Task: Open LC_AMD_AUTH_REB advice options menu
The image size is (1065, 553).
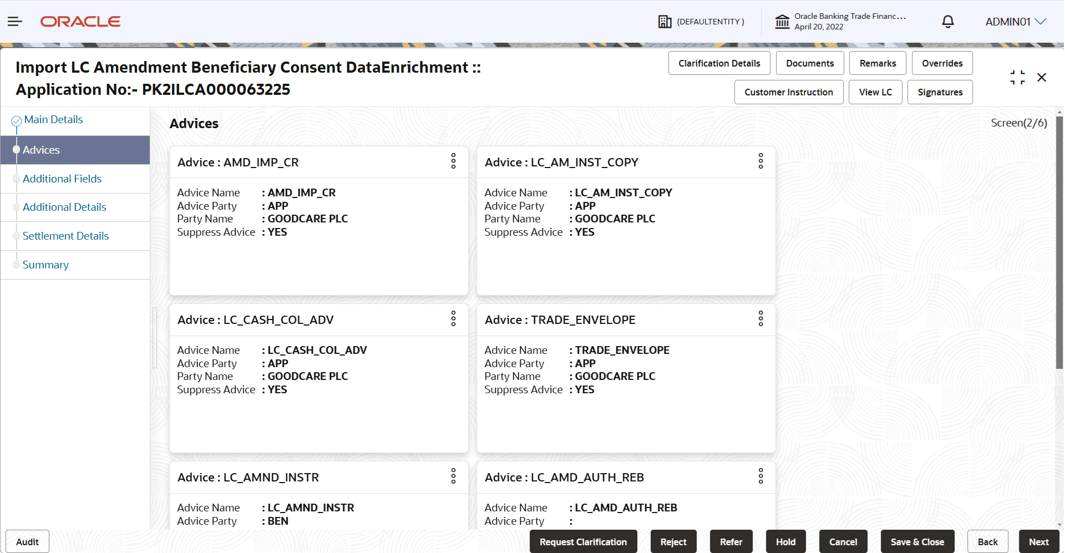Action: 760,476
